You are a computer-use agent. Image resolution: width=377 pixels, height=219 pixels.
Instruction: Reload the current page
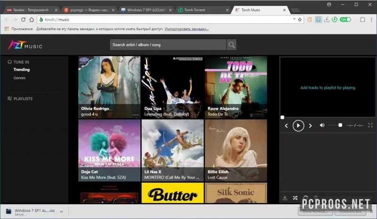(x=23, y=19)
